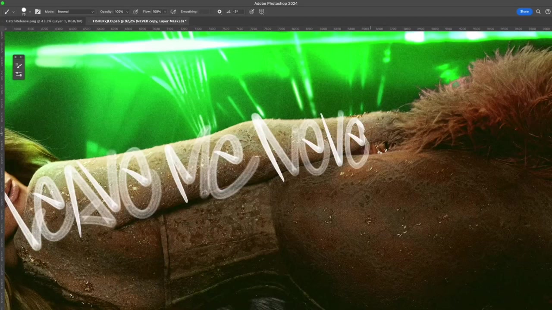Open symmetry paint butterfly options
The image size is (552, 310).
[261, 12]
